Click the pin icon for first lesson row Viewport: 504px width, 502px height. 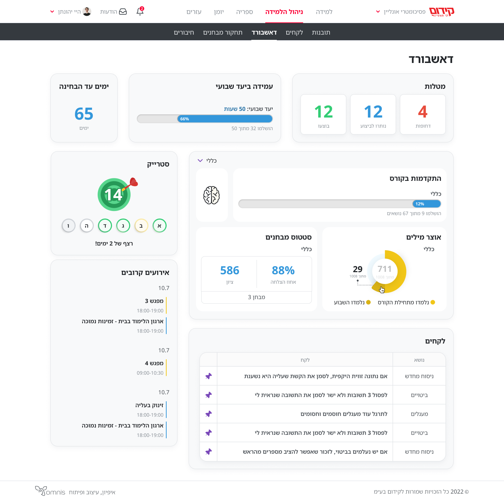209,376
